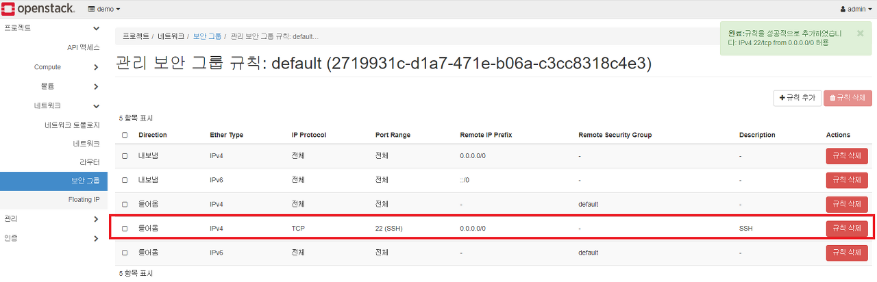The height and width of the screenshot is (282, 877).
Task: Check the box for the IPv6 내보냄 rule
Action: 125,180
